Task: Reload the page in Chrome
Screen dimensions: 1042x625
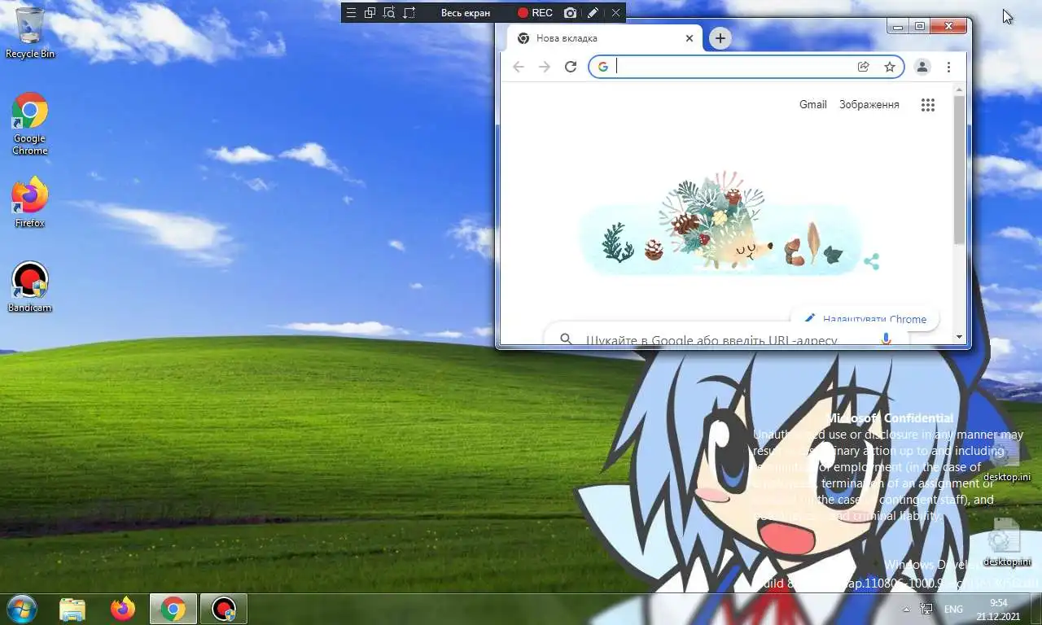Action: (571, 67)
